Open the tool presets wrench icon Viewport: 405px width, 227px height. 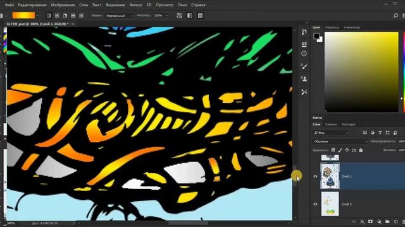click(304, 92)
